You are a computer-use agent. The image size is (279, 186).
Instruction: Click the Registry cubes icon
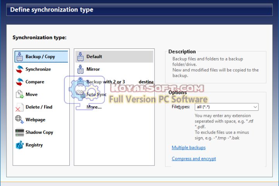pyautogui.click(x=20, y=145)
